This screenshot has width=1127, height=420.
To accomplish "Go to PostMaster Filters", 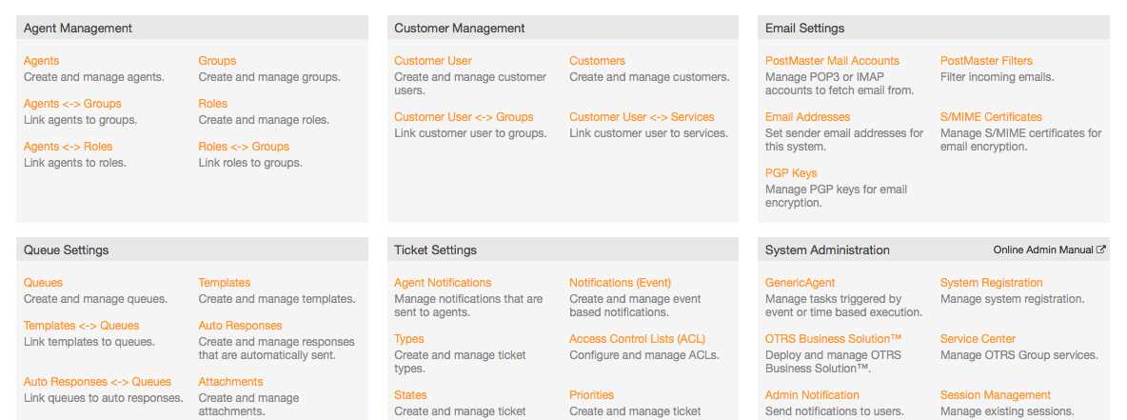I will (x=986, y=61).
